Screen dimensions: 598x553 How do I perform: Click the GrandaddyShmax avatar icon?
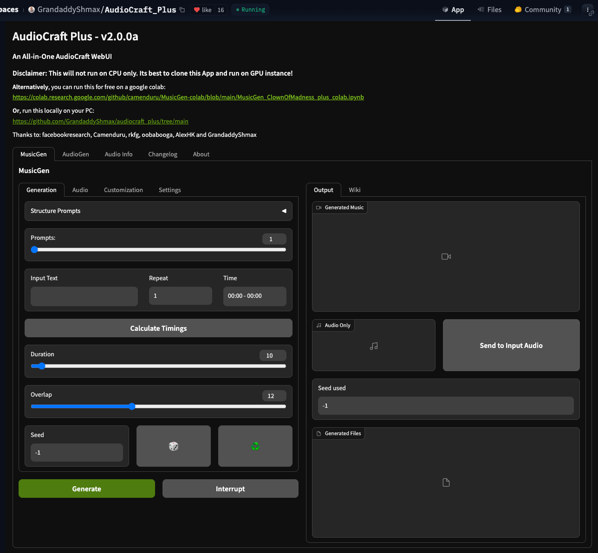click(32, 10)
